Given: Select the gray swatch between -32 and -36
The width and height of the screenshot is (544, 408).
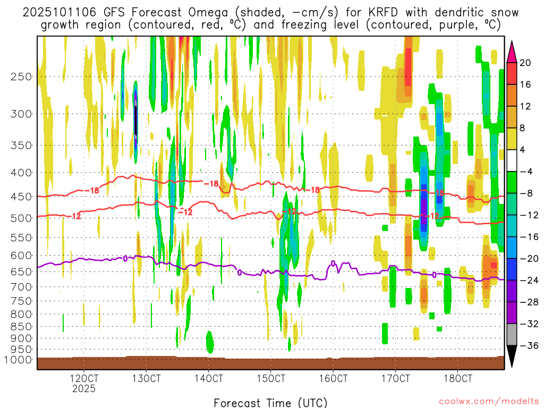Looking at the screenshot, I should (512, 335).
